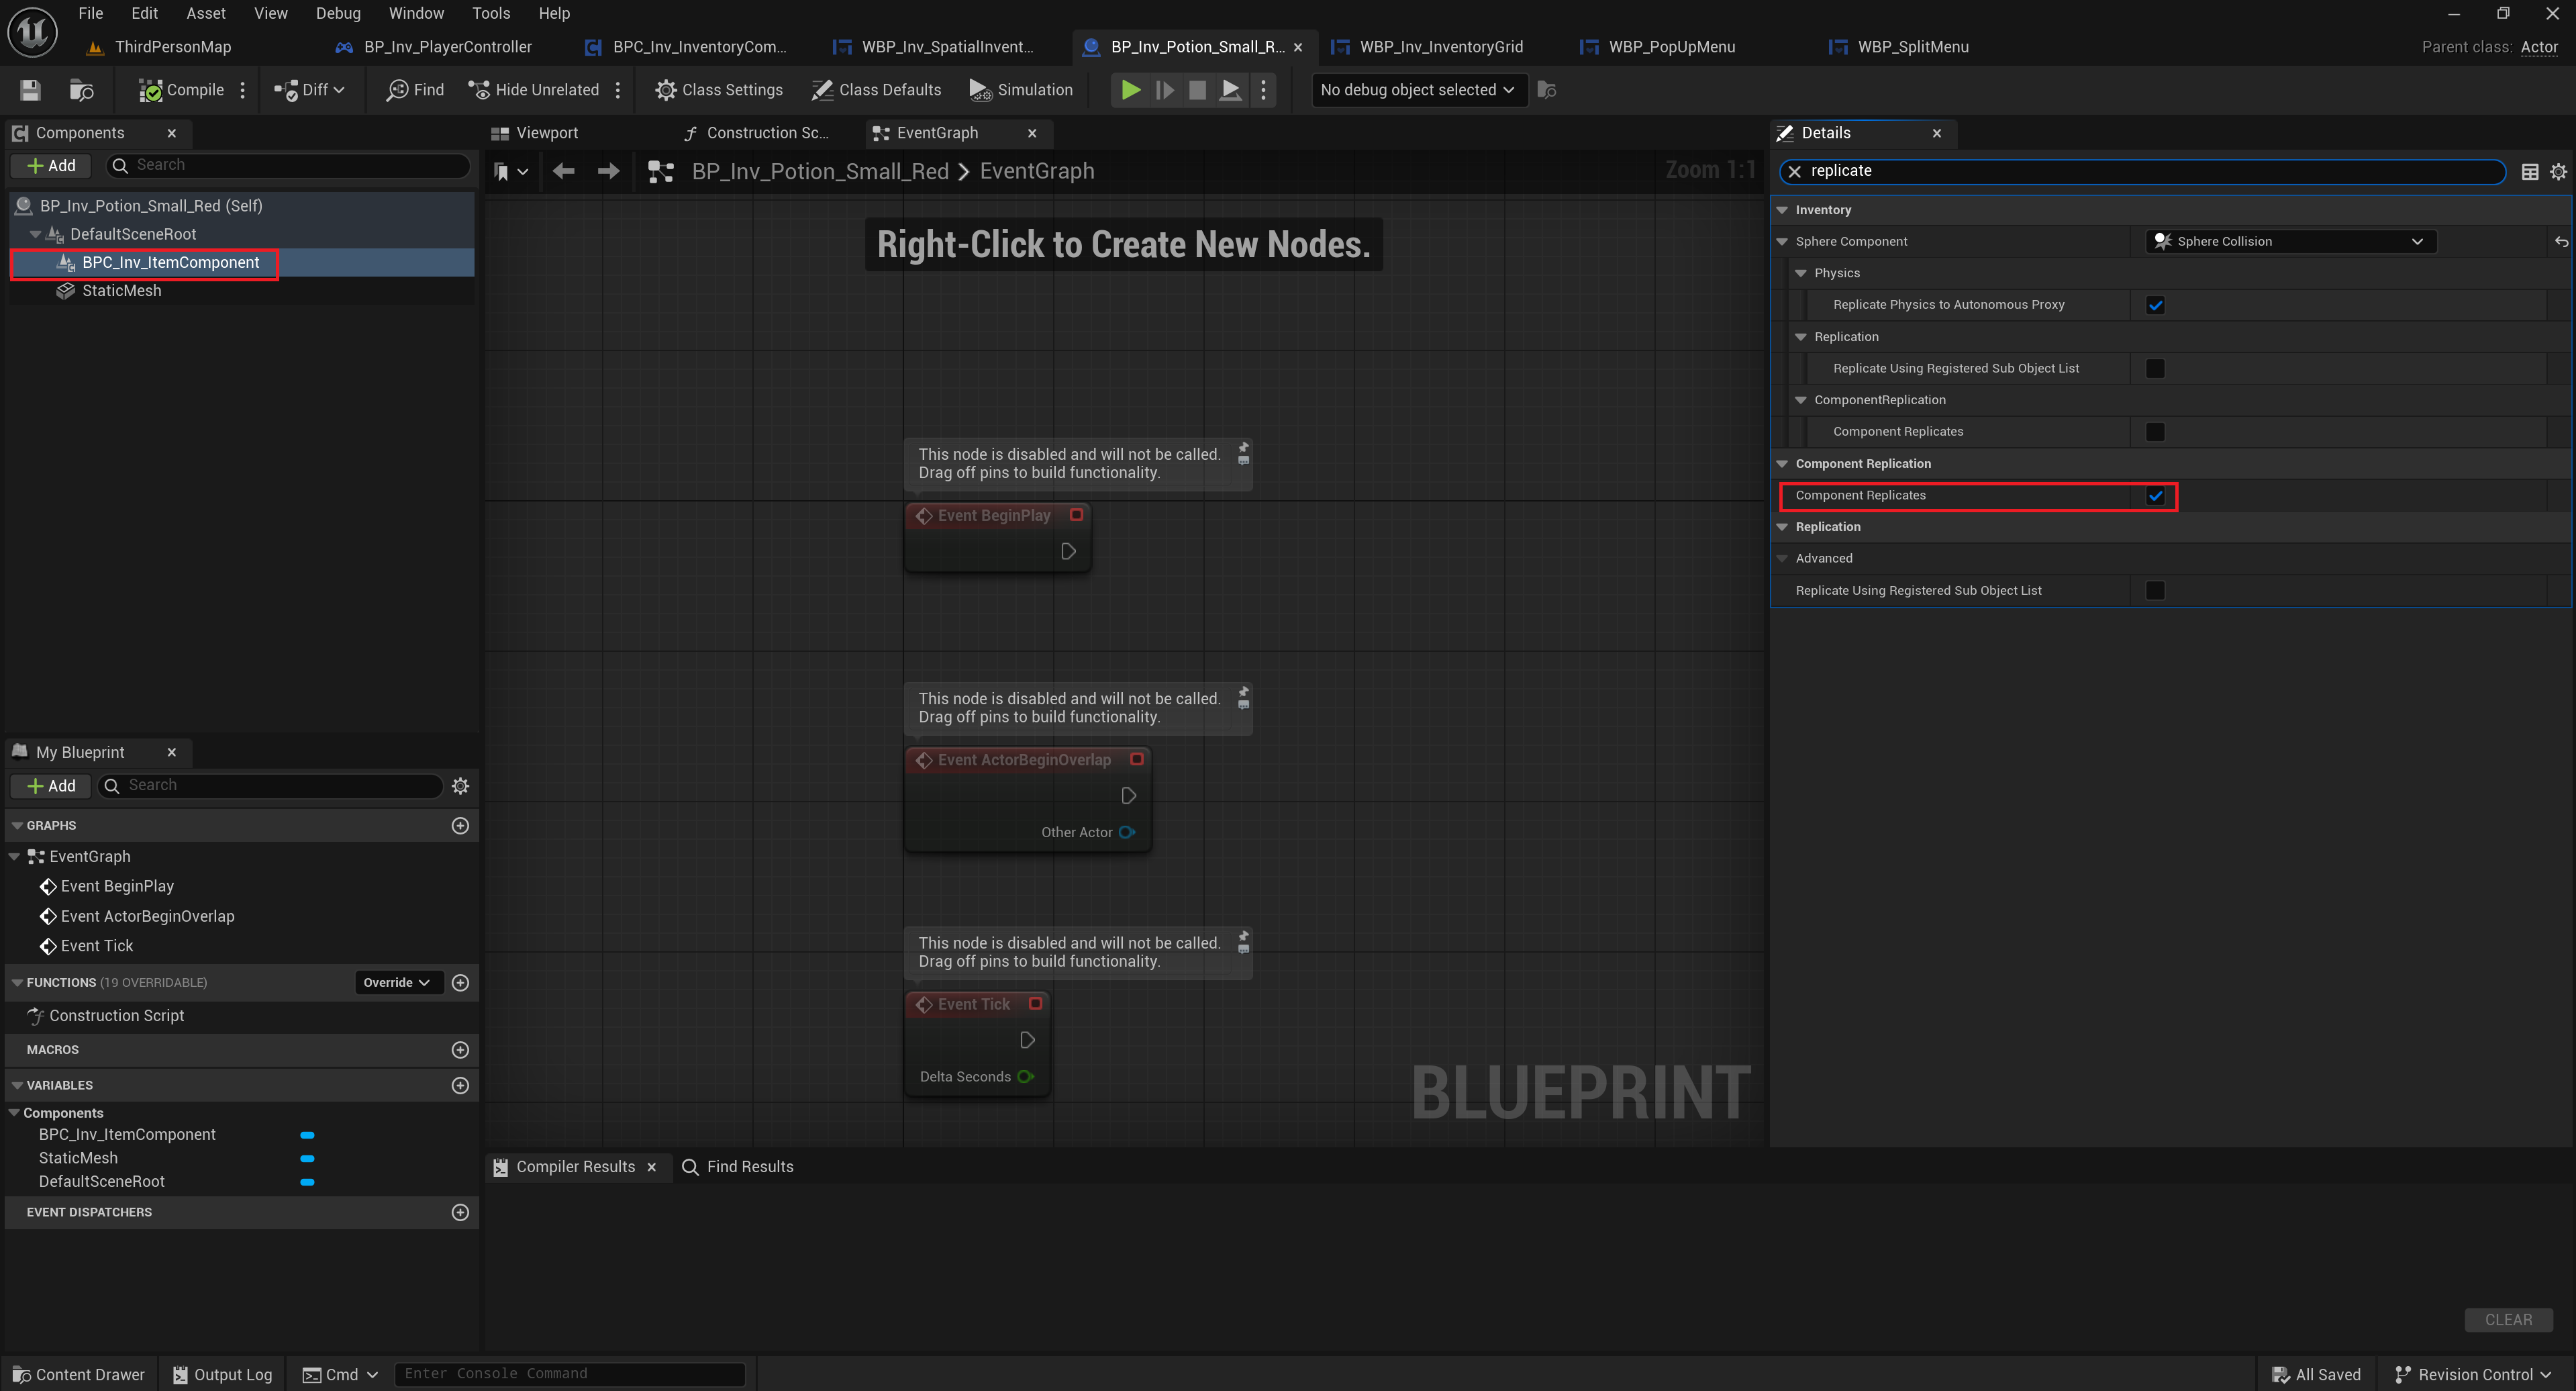Click the graph back navigation arrow

(563, 171)
